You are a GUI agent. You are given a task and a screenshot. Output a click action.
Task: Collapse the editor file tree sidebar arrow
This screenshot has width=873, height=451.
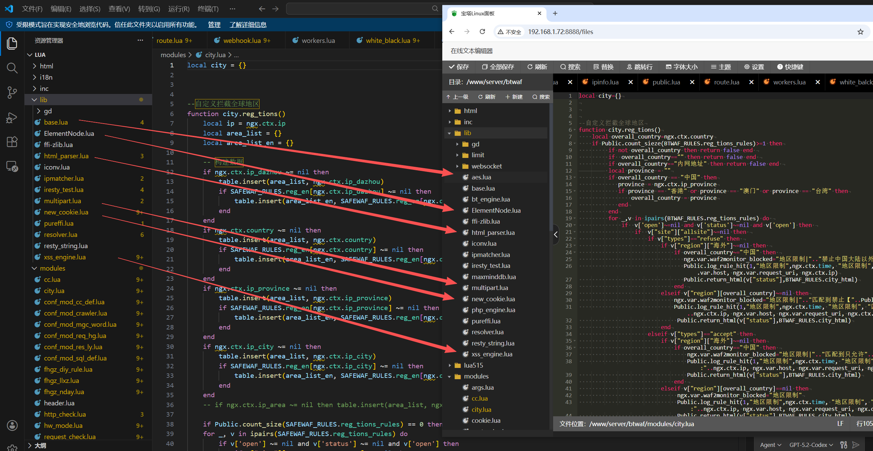click(x=556, y=234)
